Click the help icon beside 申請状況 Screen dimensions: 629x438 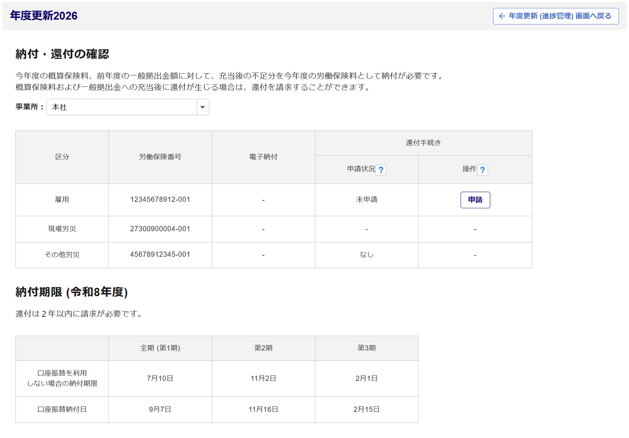[381, 170]
